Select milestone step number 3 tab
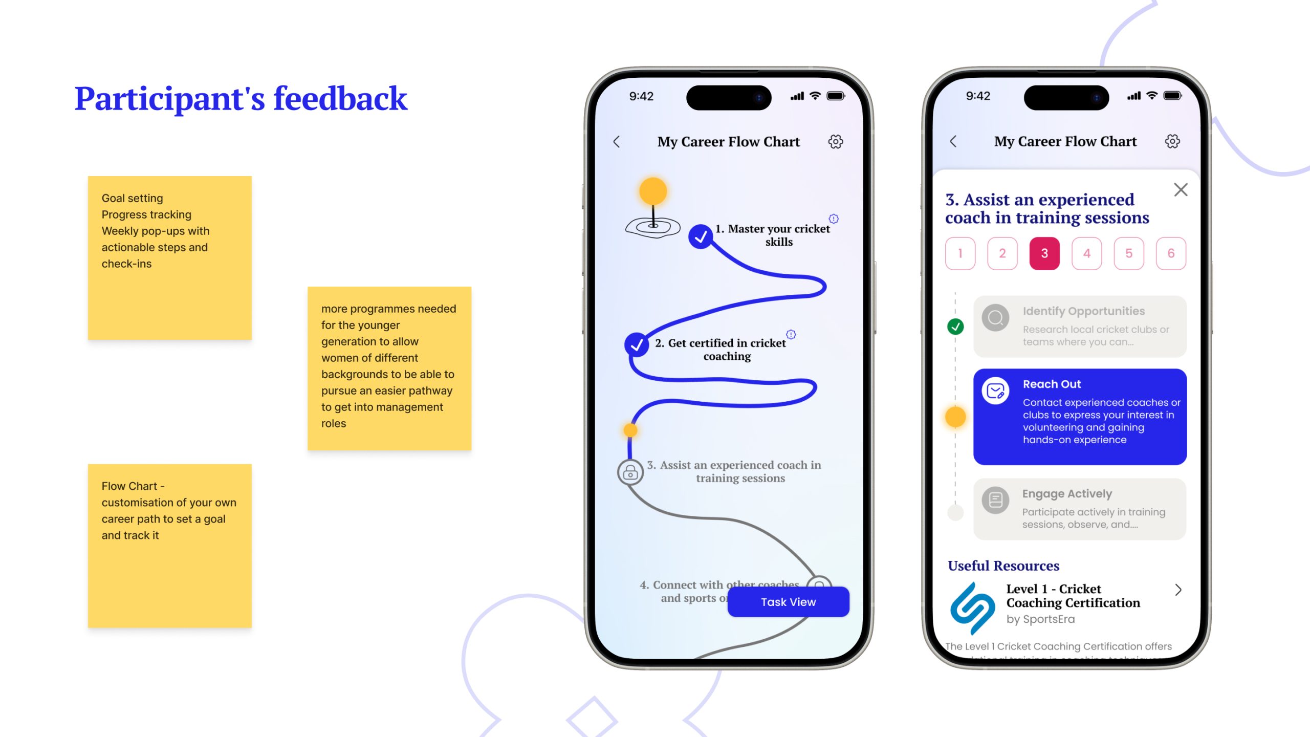Image resolution: width=1310 pixels, height=737 pixels. (x=1044, y=253)
